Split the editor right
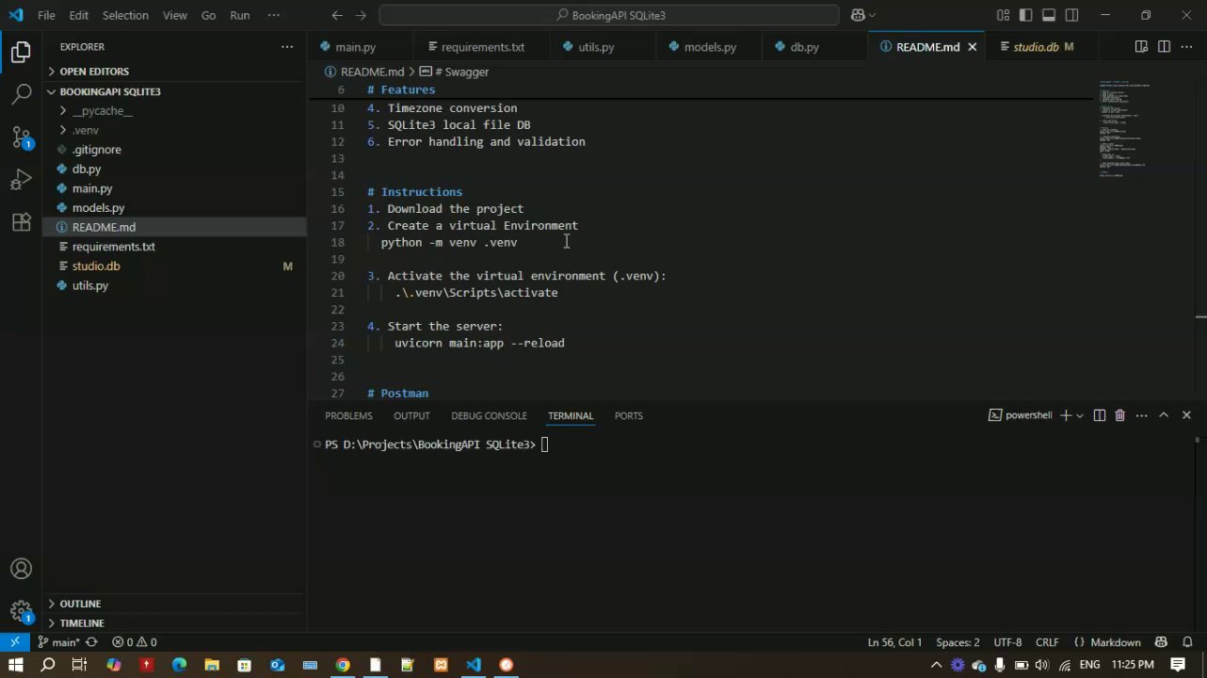Image resolution: width=1207 pixels, height=678 pixels. click(x=1164, y=47)
